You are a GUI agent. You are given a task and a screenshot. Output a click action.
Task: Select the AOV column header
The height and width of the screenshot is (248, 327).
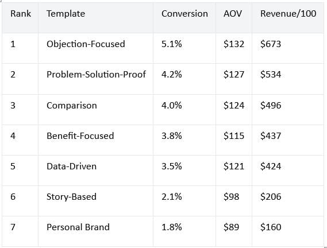pyautogui.click(x=233, y=14)
